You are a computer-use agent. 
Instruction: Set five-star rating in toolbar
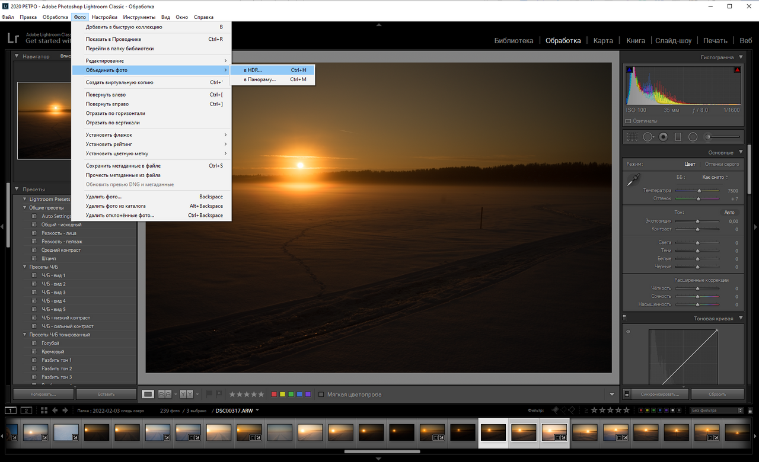click(x=260, y=394)
